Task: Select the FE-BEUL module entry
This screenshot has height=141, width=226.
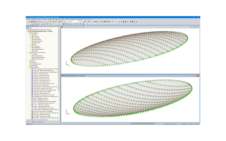Action: (42, 106)
